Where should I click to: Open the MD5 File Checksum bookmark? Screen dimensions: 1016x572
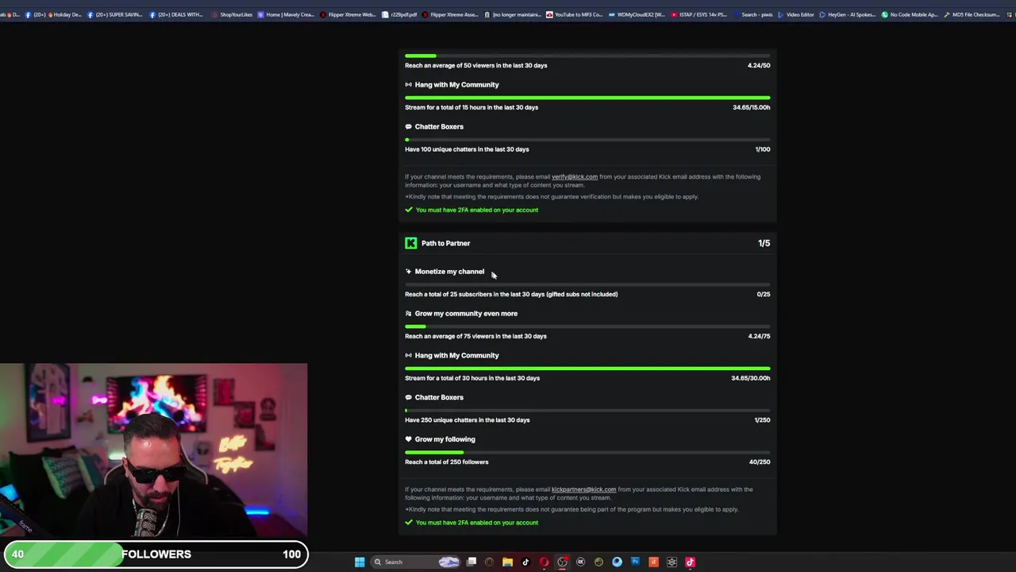coord(972,14)
